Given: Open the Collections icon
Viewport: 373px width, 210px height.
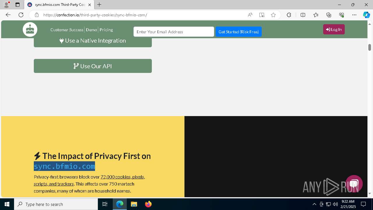Looking at the screenshot, I should pos(329,15).
